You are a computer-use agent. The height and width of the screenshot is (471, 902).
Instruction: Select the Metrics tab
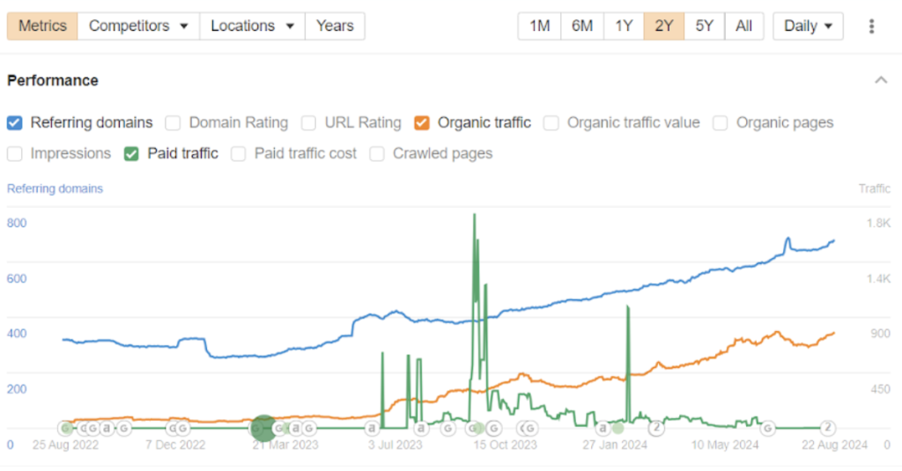pyautogui.click(x=42, y=26)
